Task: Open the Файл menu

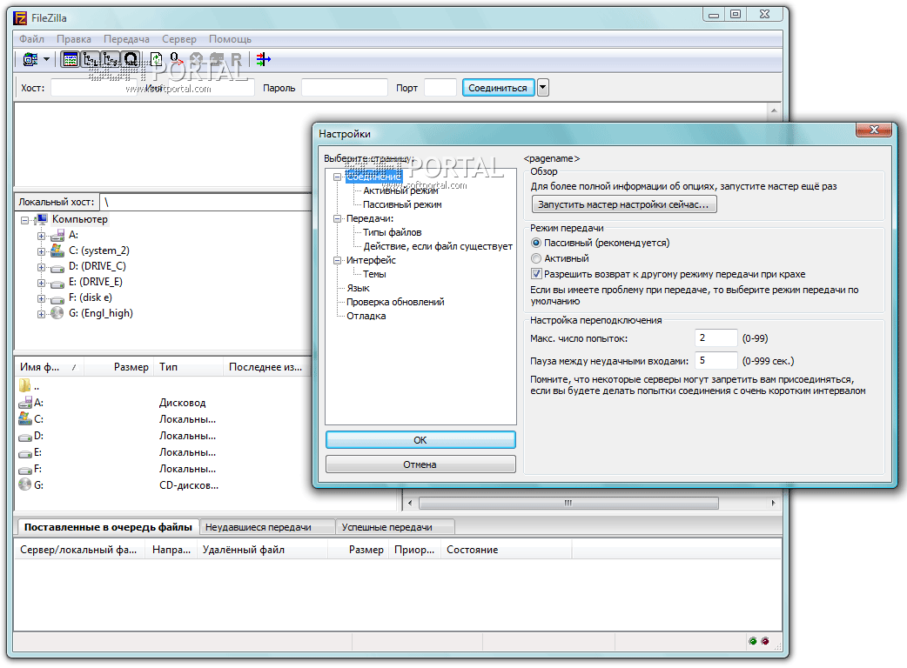Action: (x=32, y=39)
